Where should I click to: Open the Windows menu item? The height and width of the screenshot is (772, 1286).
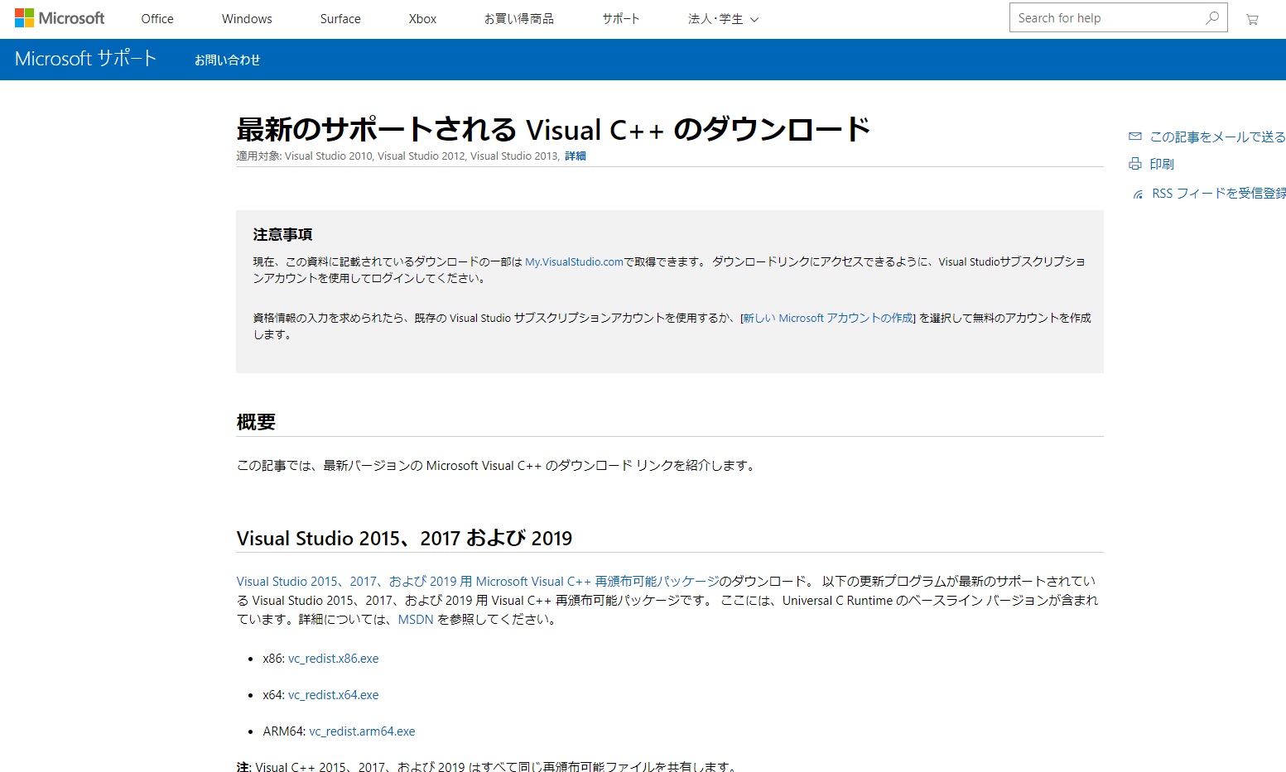[247, 19]
